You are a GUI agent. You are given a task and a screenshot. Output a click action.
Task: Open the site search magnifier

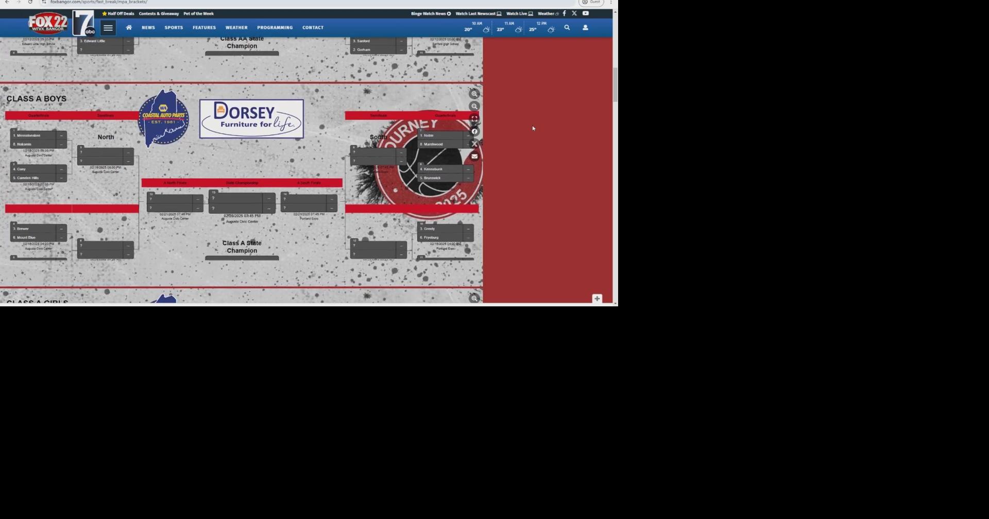(x=567, y=28)
